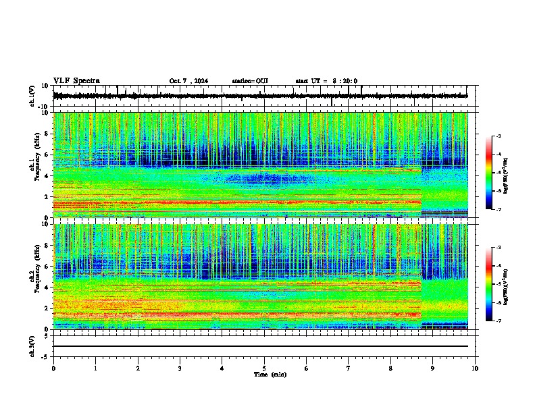Click the time axis tick label '10'
The image size is (535, 413).
(475, 368)
